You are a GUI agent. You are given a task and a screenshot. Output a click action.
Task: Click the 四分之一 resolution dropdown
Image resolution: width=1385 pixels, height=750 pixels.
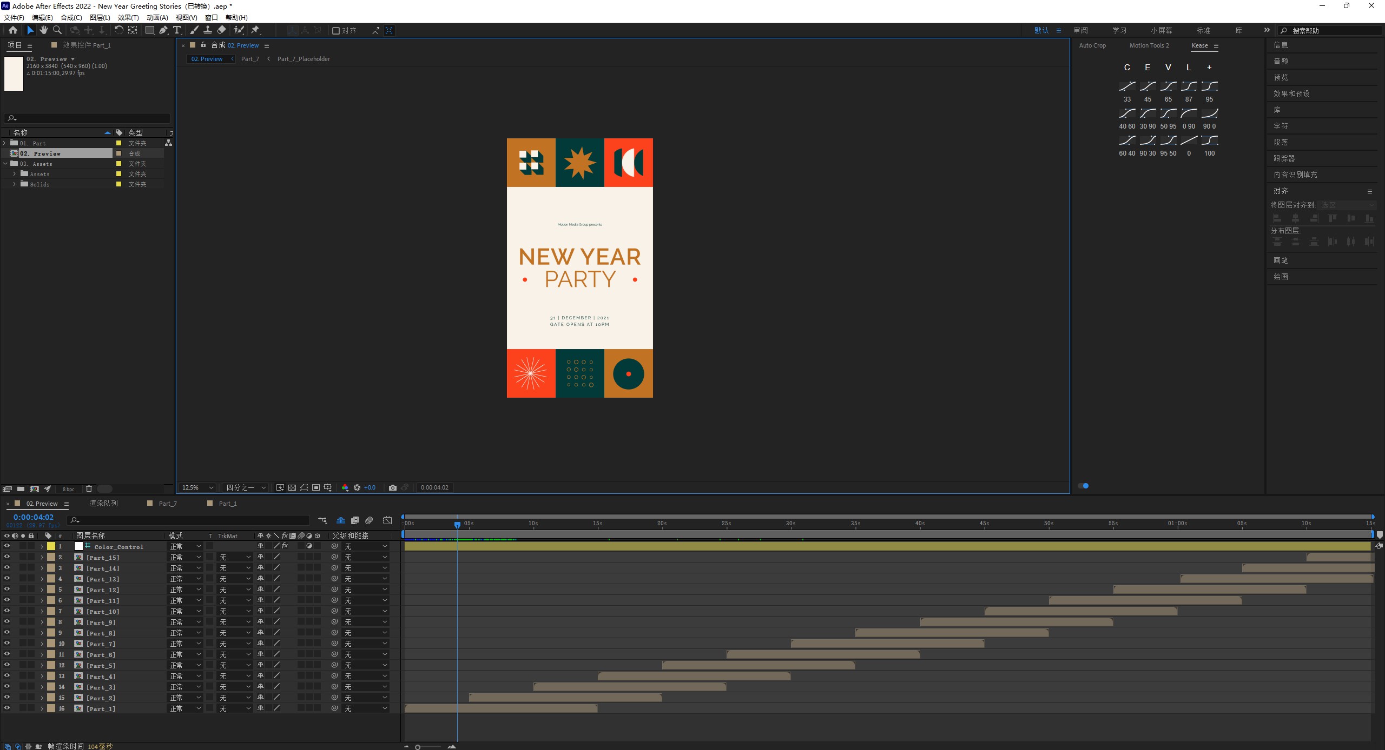245,487
